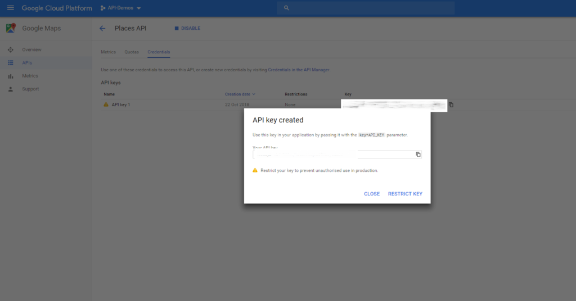Click the Support person icon
Viewport: 576px width, 301px height.
11,89
